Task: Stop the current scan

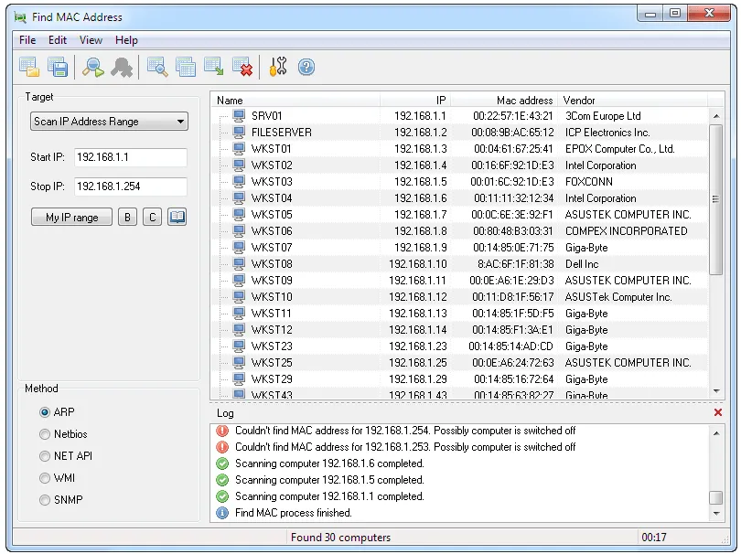Action: 122,66
